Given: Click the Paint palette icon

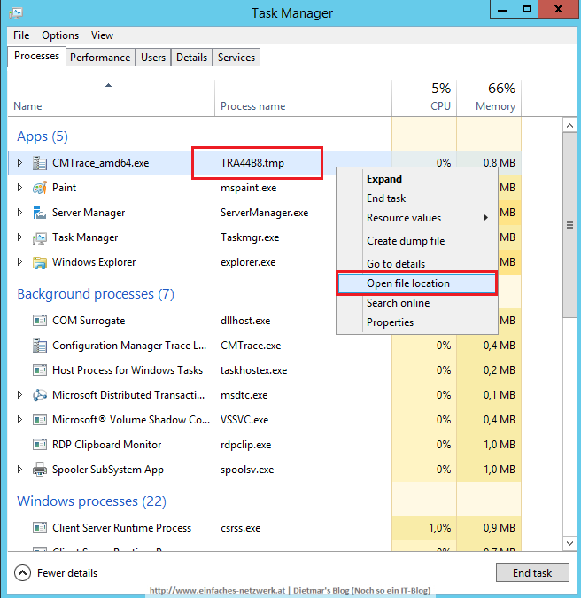Looking at the screenshot, I should (40, 188).
